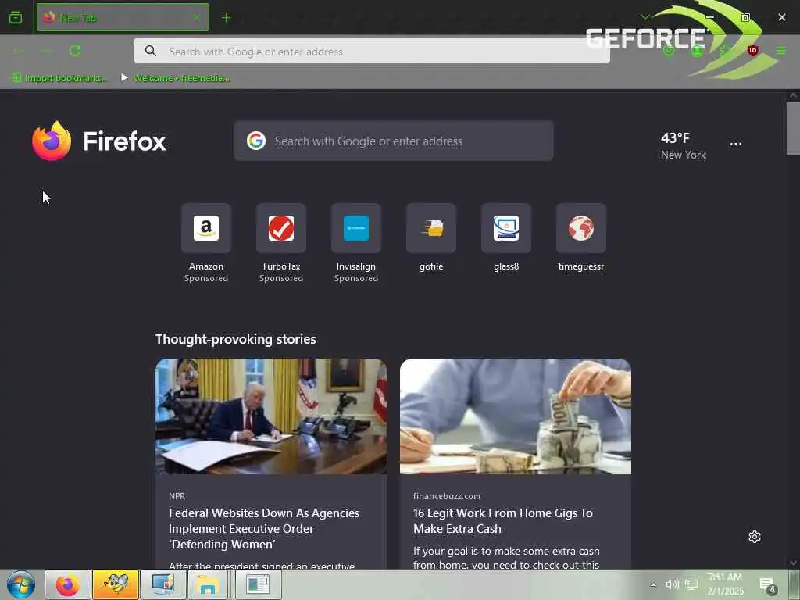Open the uBlock Origin extension icon
The width and height of the screenshot is (800, 600).
tap(752, 50)
